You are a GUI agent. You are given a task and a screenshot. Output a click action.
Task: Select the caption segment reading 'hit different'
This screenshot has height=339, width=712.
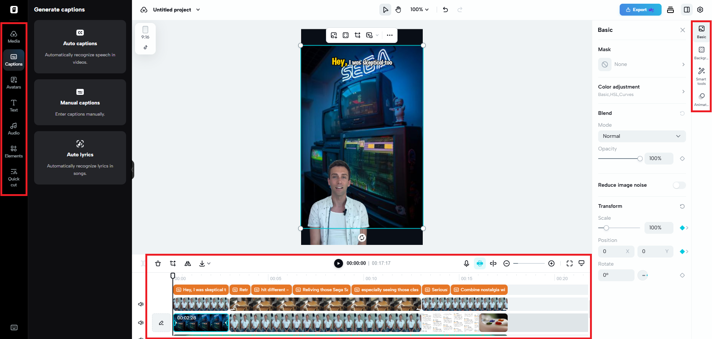click(271, 290)
